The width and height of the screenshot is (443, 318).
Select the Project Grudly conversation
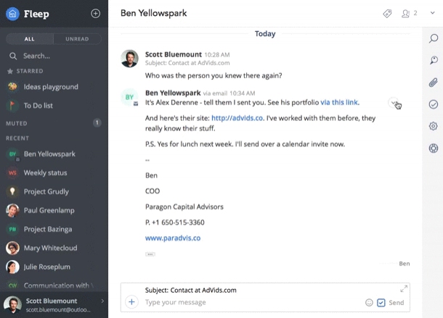[46, 192]
